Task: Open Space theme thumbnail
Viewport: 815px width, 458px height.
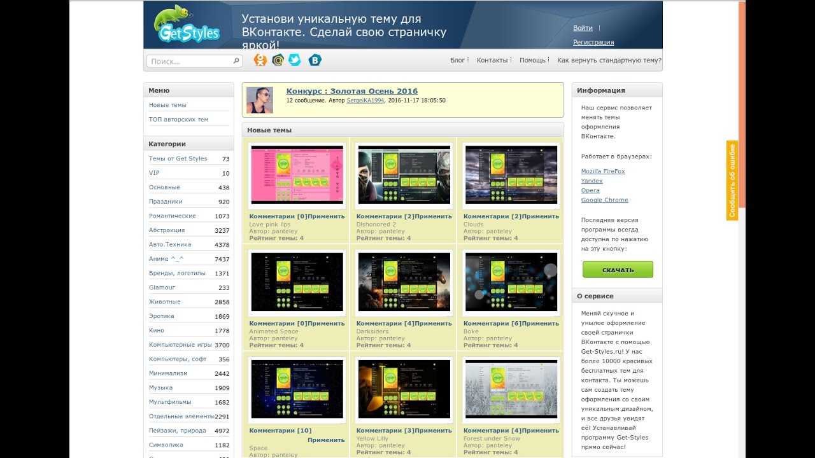Action: pyautogui.click(x=297, y=389)
